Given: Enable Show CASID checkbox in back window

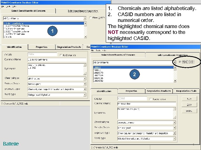Looking at the screenshot, I should [x=90, y=18].
